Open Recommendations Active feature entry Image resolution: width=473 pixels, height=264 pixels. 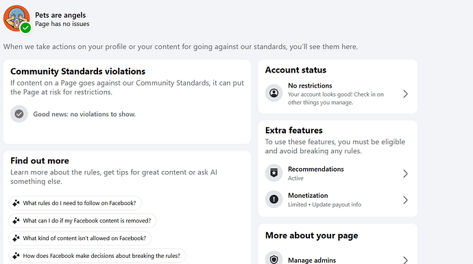[x=337, y=173]
